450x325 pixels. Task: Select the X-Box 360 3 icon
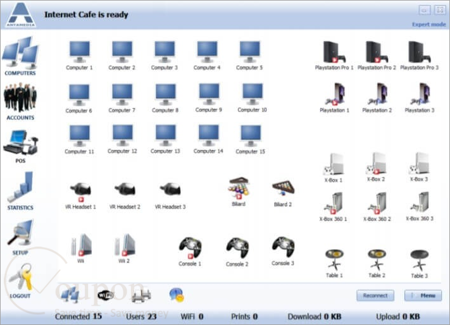pyautogui.click(x=420, y=202)
